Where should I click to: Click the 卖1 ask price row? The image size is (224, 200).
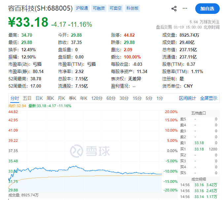pyautogui.click(x=199, y=143)
